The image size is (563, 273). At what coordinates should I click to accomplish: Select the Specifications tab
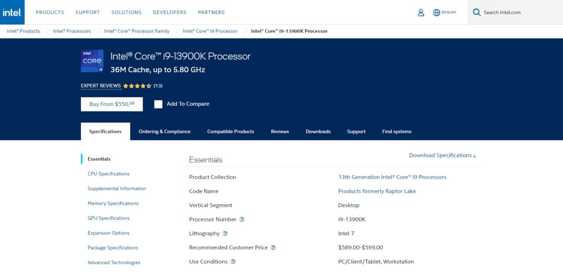tap(106, 132)
